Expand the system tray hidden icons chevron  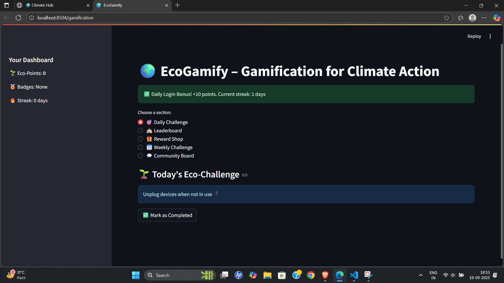point(421,275)
